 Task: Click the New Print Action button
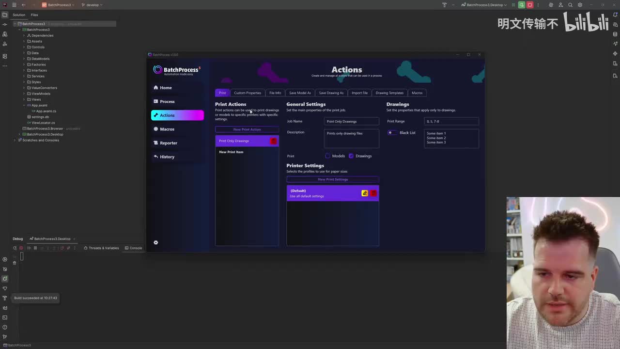point(247,129)
